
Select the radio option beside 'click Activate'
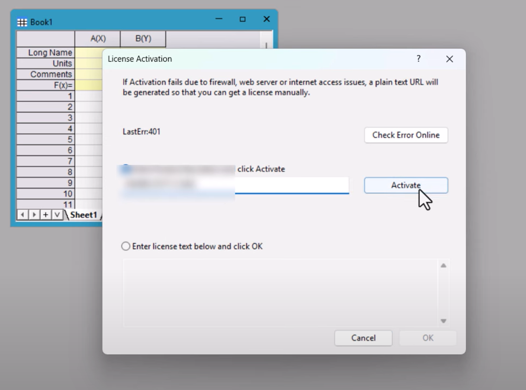(126, 169)
